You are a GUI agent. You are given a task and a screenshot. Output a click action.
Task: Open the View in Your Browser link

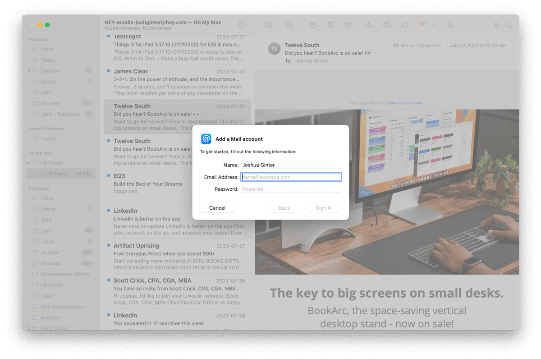405,103
